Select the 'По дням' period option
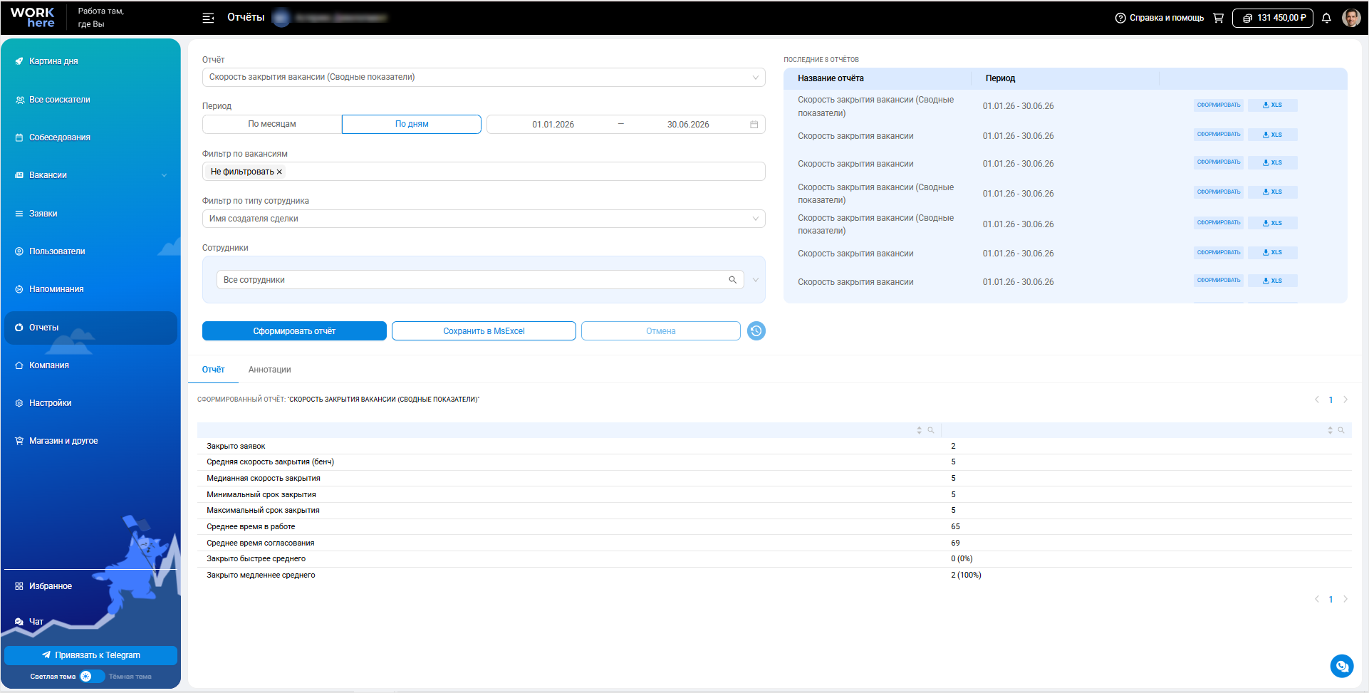 (x=412, y=124)
